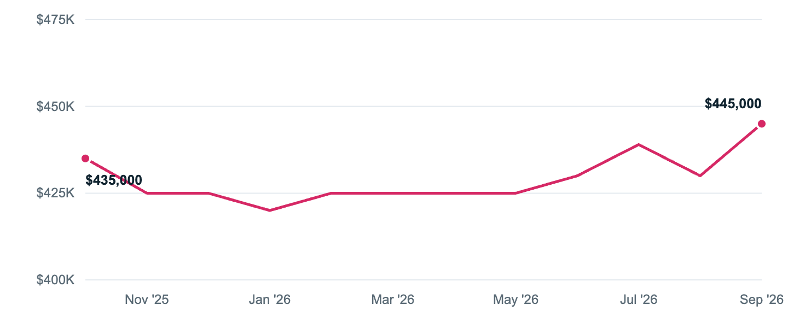
Task: Click the $450K y-axis label
Action: (55, 107)
